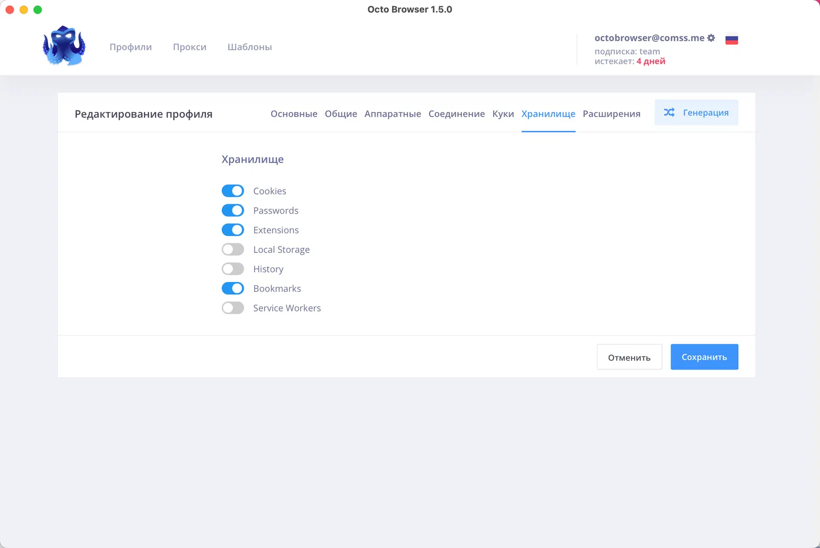Click the Extensions label text
Screen dimensions: 820x548
[x=276, y=230]
